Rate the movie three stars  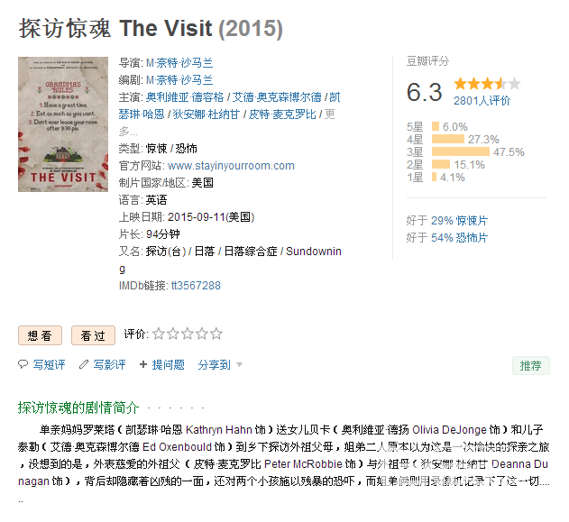188,334
